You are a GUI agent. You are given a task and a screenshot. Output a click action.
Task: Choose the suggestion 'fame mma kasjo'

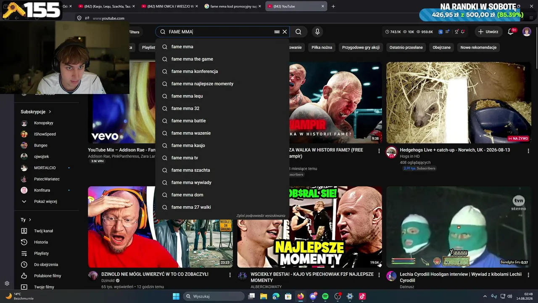coord(222,146)
